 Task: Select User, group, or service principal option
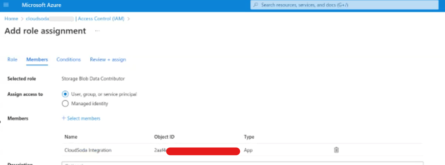(65, 94)
